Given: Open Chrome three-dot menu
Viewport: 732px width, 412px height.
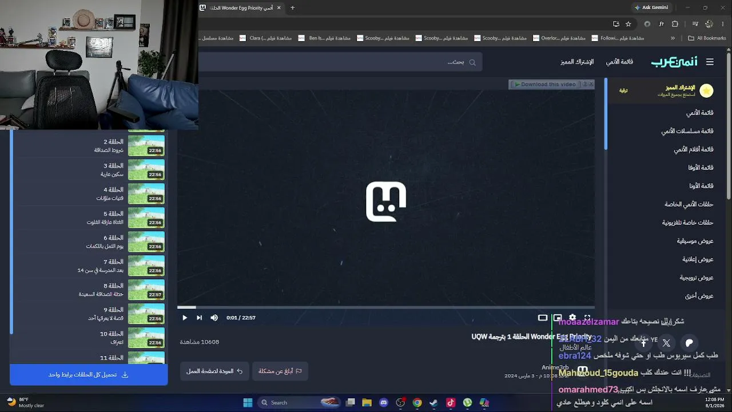Looking at the screenshot, I should click(722, 24).
